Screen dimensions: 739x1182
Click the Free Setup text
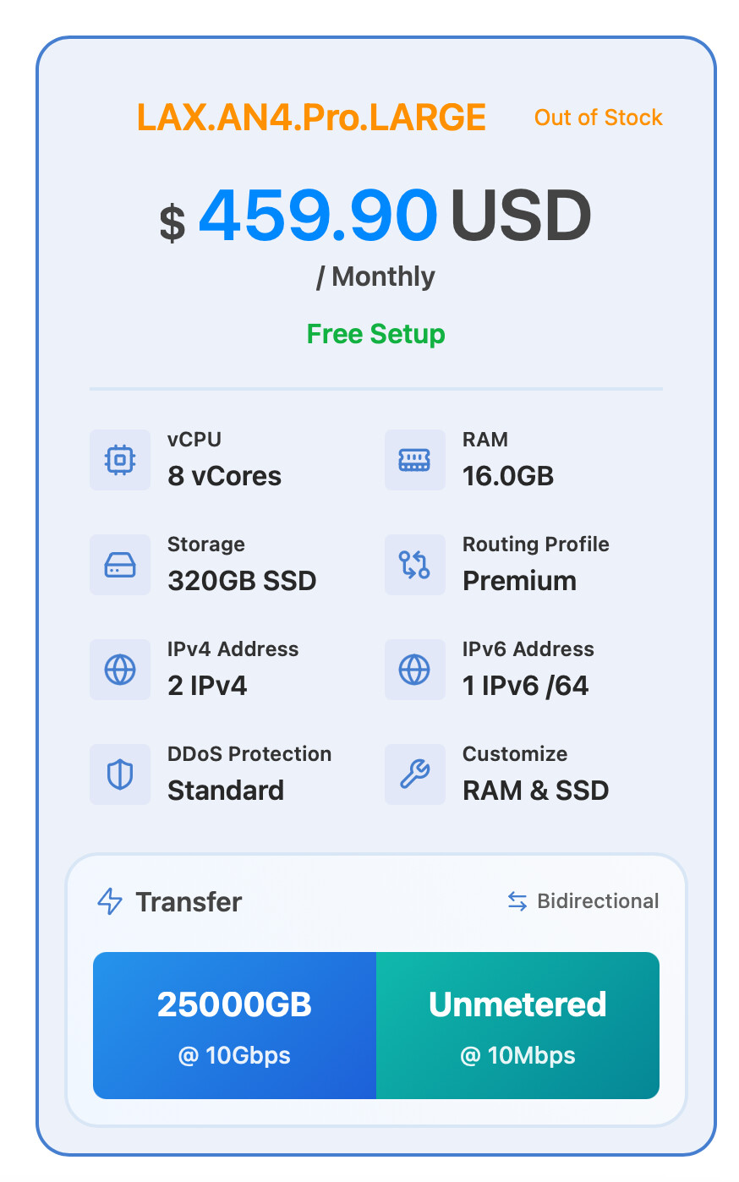(375, 334)
